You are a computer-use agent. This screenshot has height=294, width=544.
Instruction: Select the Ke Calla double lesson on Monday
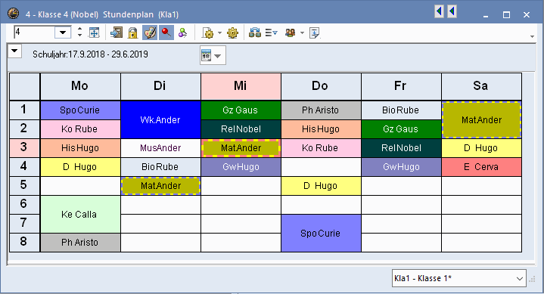point(80,214)
